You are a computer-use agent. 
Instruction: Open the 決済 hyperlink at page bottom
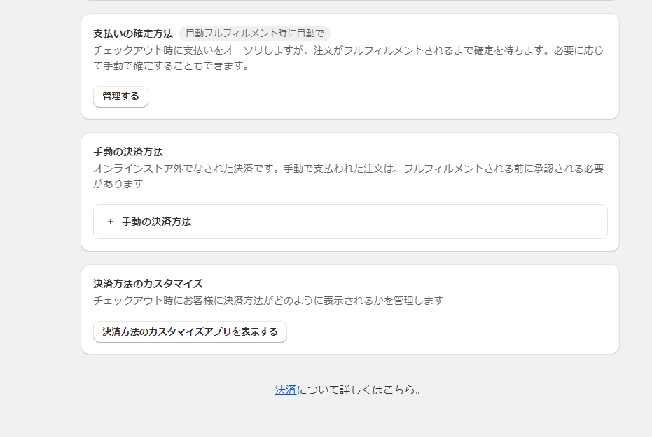click(x=286, y=390)
